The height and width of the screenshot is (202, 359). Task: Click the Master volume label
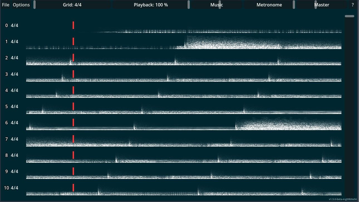(322, 4)
